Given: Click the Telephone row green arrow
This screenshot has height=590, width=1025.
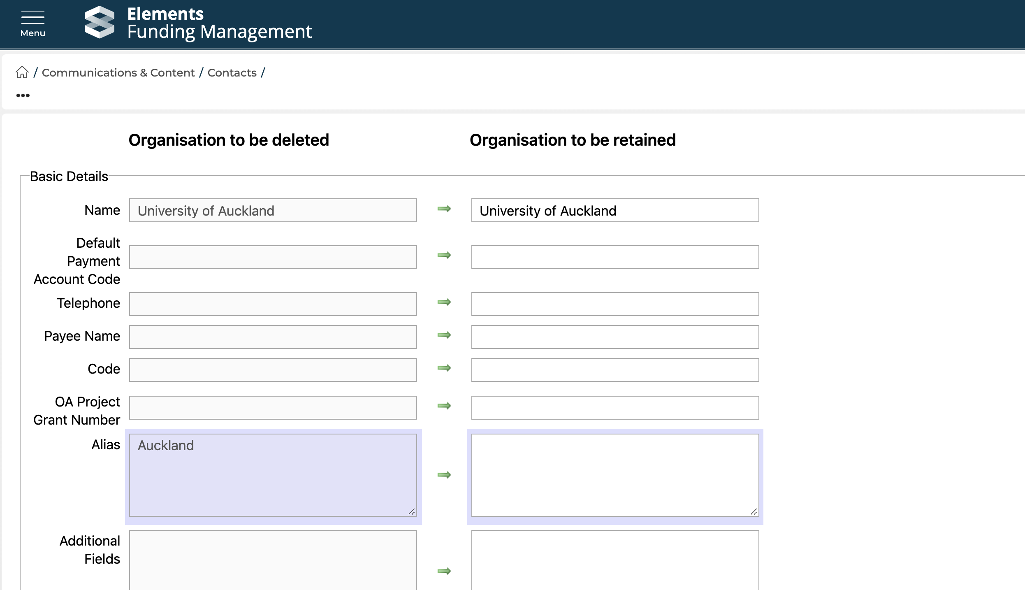Looking at the screenshot, I should tap(444, 302).
